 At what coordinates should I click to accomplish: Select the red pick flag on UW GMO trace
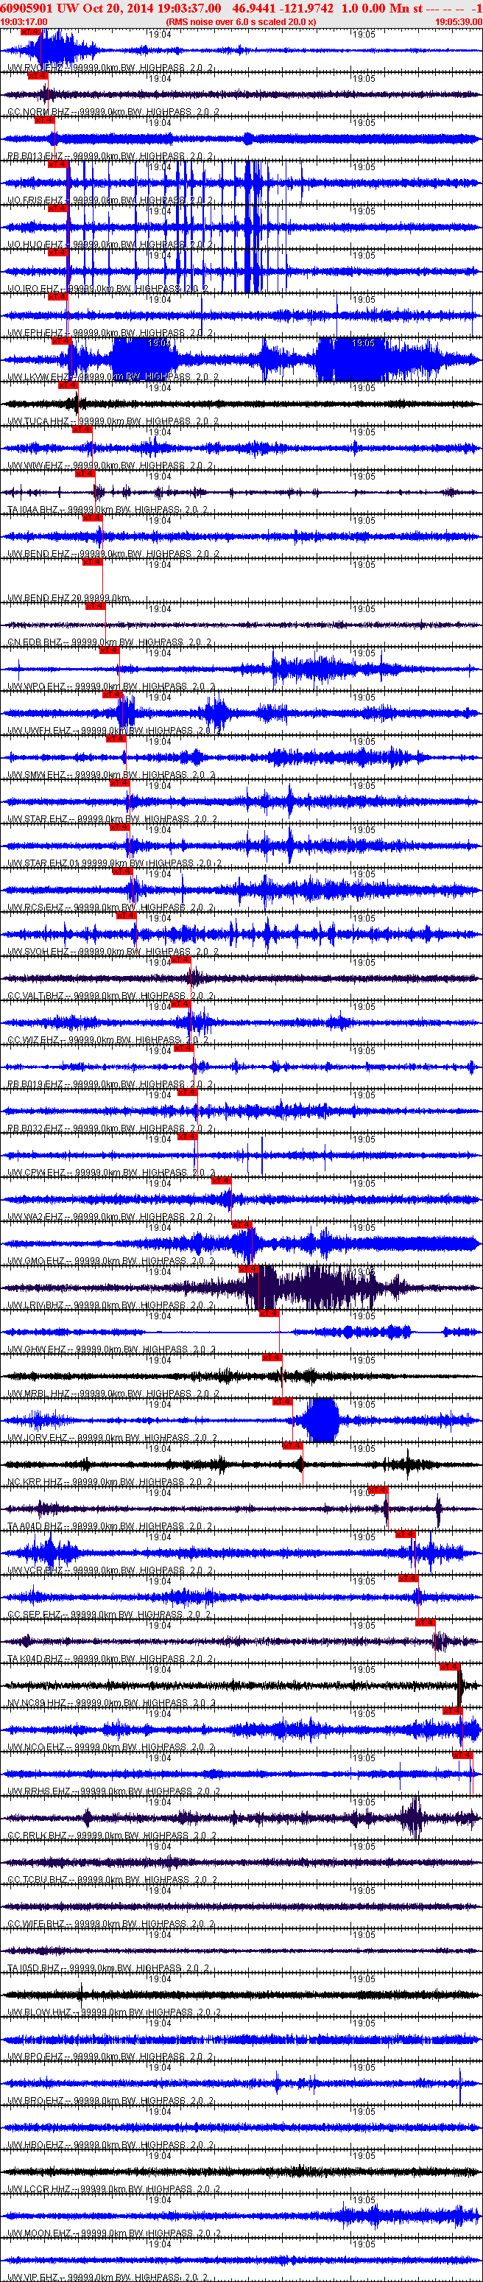(242, 1225)
